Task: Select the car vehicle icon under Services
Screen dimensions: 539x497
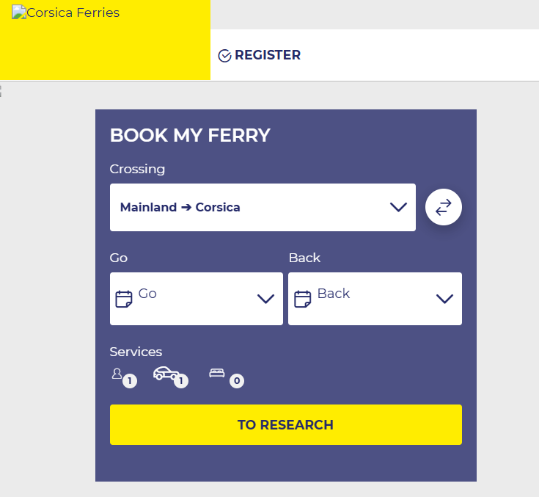Action: pyautogui.click(x=166, y=373)
